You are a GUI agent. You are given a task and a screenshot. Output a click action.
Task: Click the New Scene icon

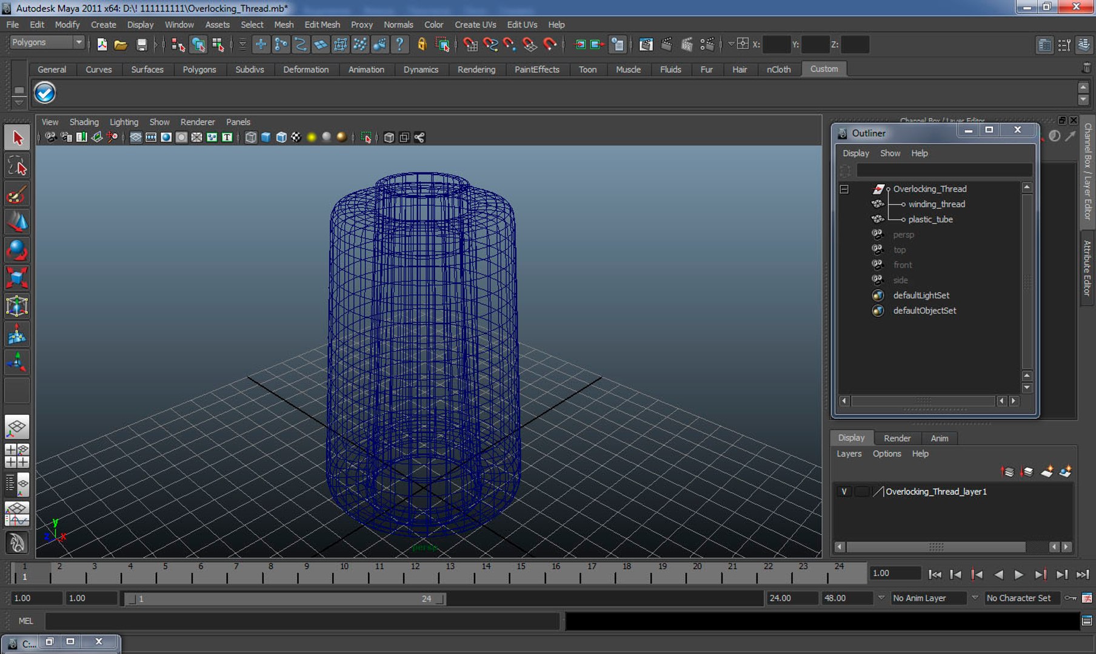tap(102, 44)
